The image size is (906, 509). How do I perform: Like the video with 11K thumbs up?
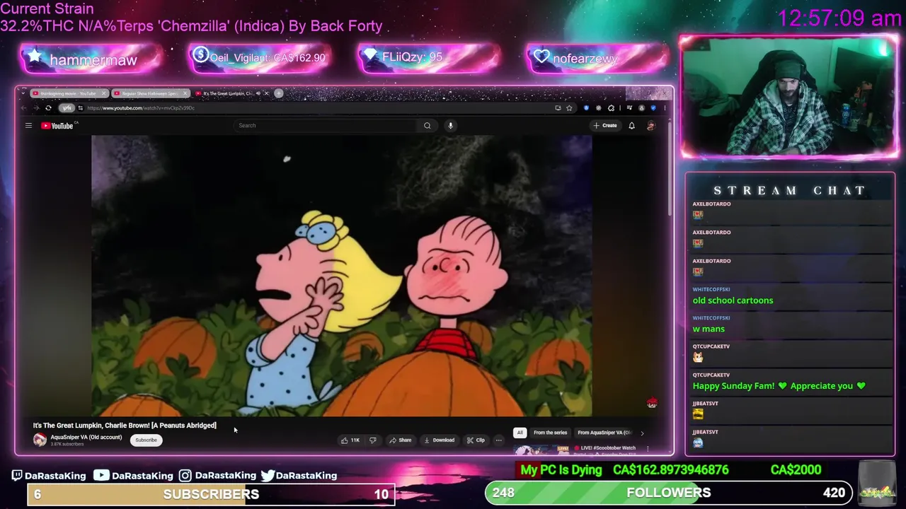coord(350,440)
